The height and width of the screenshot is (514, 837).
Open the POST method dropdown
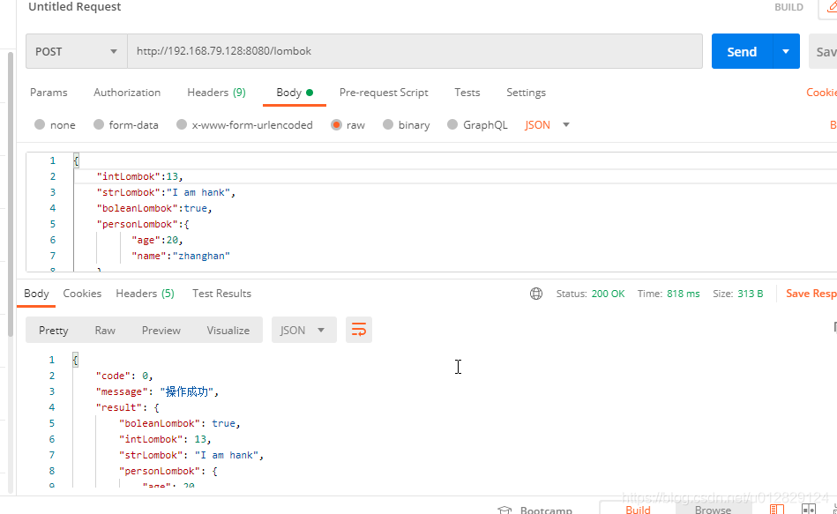77,51
